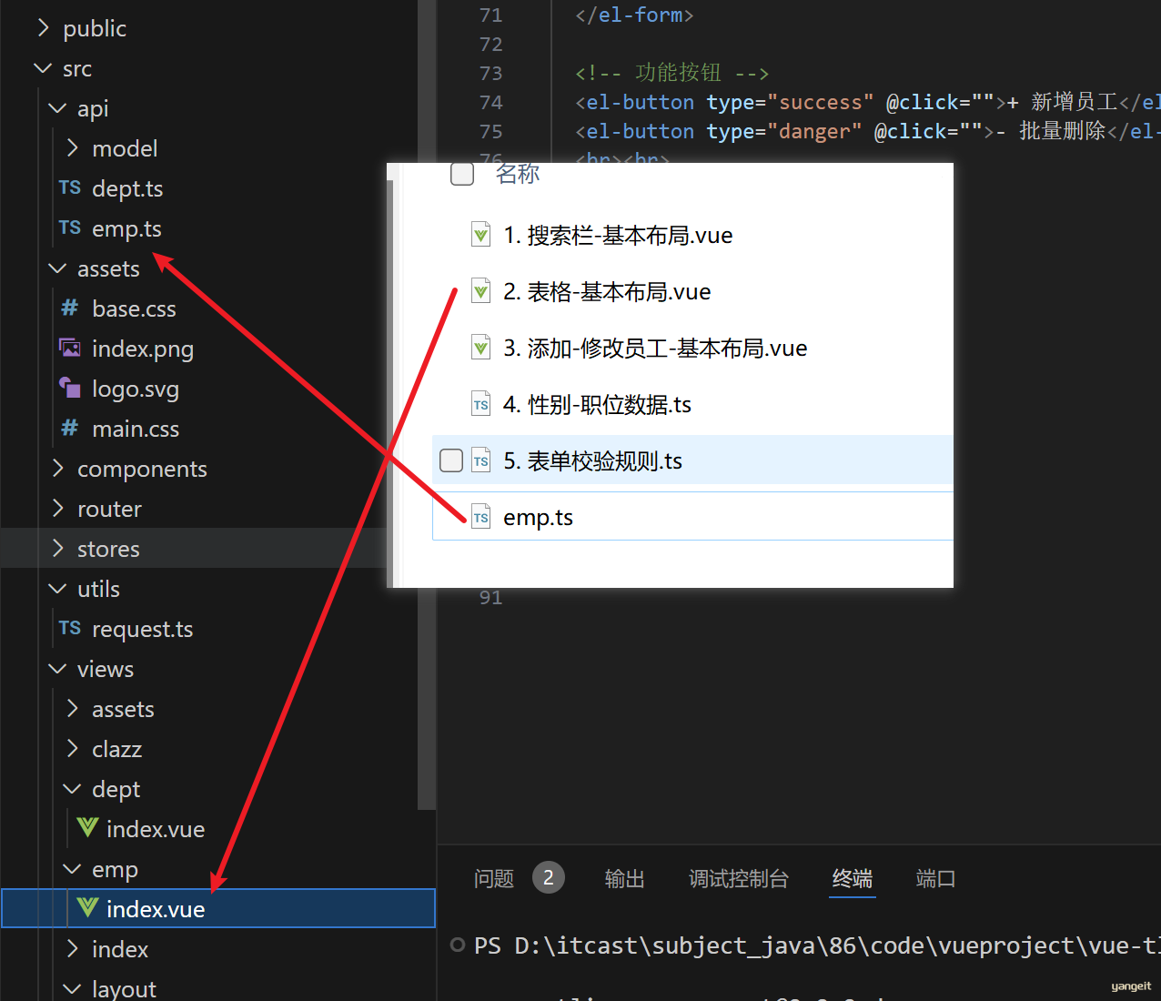The height and width of the screenshot is (1001, 1161).
Task: Click the hash icon next to main.css
Action: tap(70, 428)
